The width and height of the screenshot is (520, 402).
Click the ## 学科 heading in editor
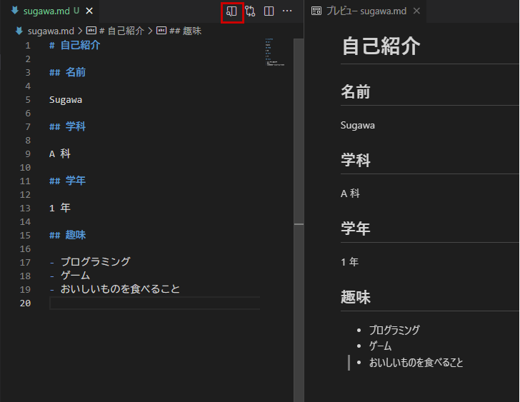coord(68,126)
